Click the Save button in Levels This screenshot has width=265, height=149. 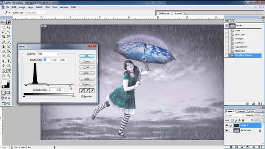click(x=87, y=73)
